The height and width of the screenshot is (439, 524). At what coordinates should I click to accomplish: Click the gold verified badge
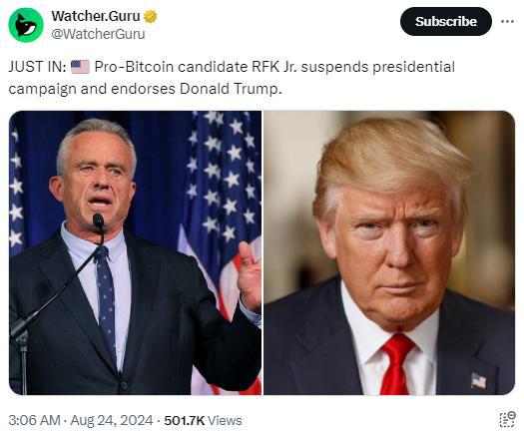[x=151, y=16]
